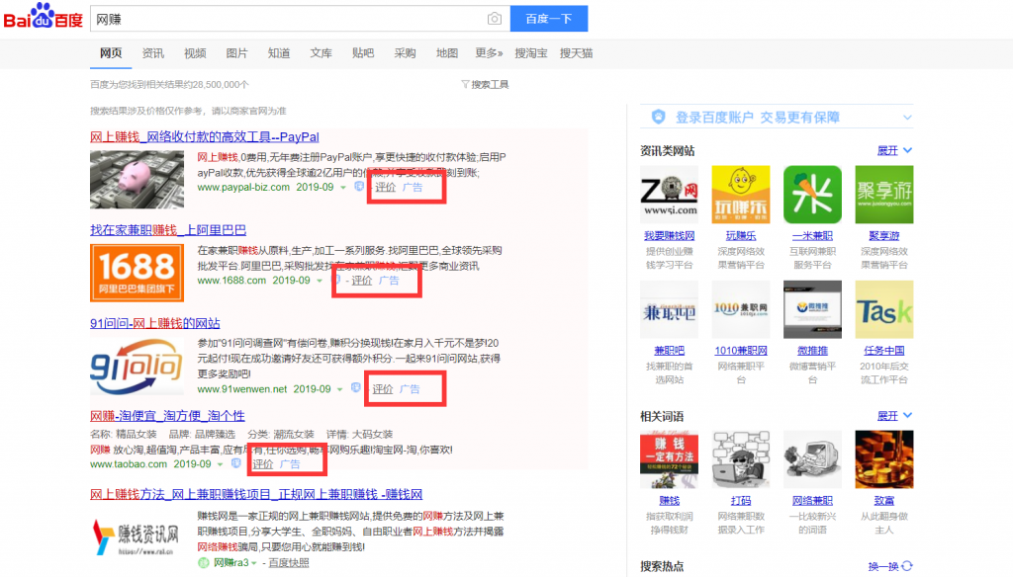The image size is (1013, 577).
Task: Click the 搜天猫 link
Action: [x=577, y=53]
